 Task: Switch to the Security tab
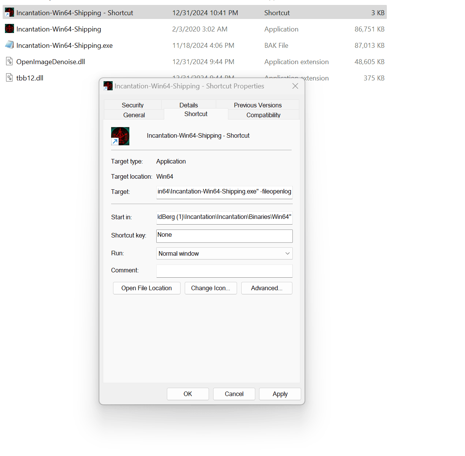point(132,105)
